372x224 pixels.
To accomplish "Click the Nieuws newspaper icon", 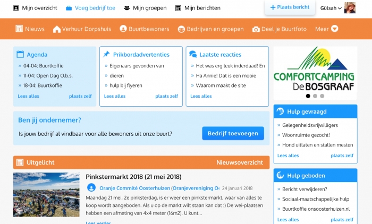I will [x=19, y=29].
